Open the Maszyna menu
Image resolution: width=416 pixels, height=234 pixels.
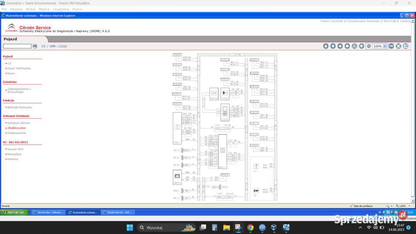tap(16, 9)
